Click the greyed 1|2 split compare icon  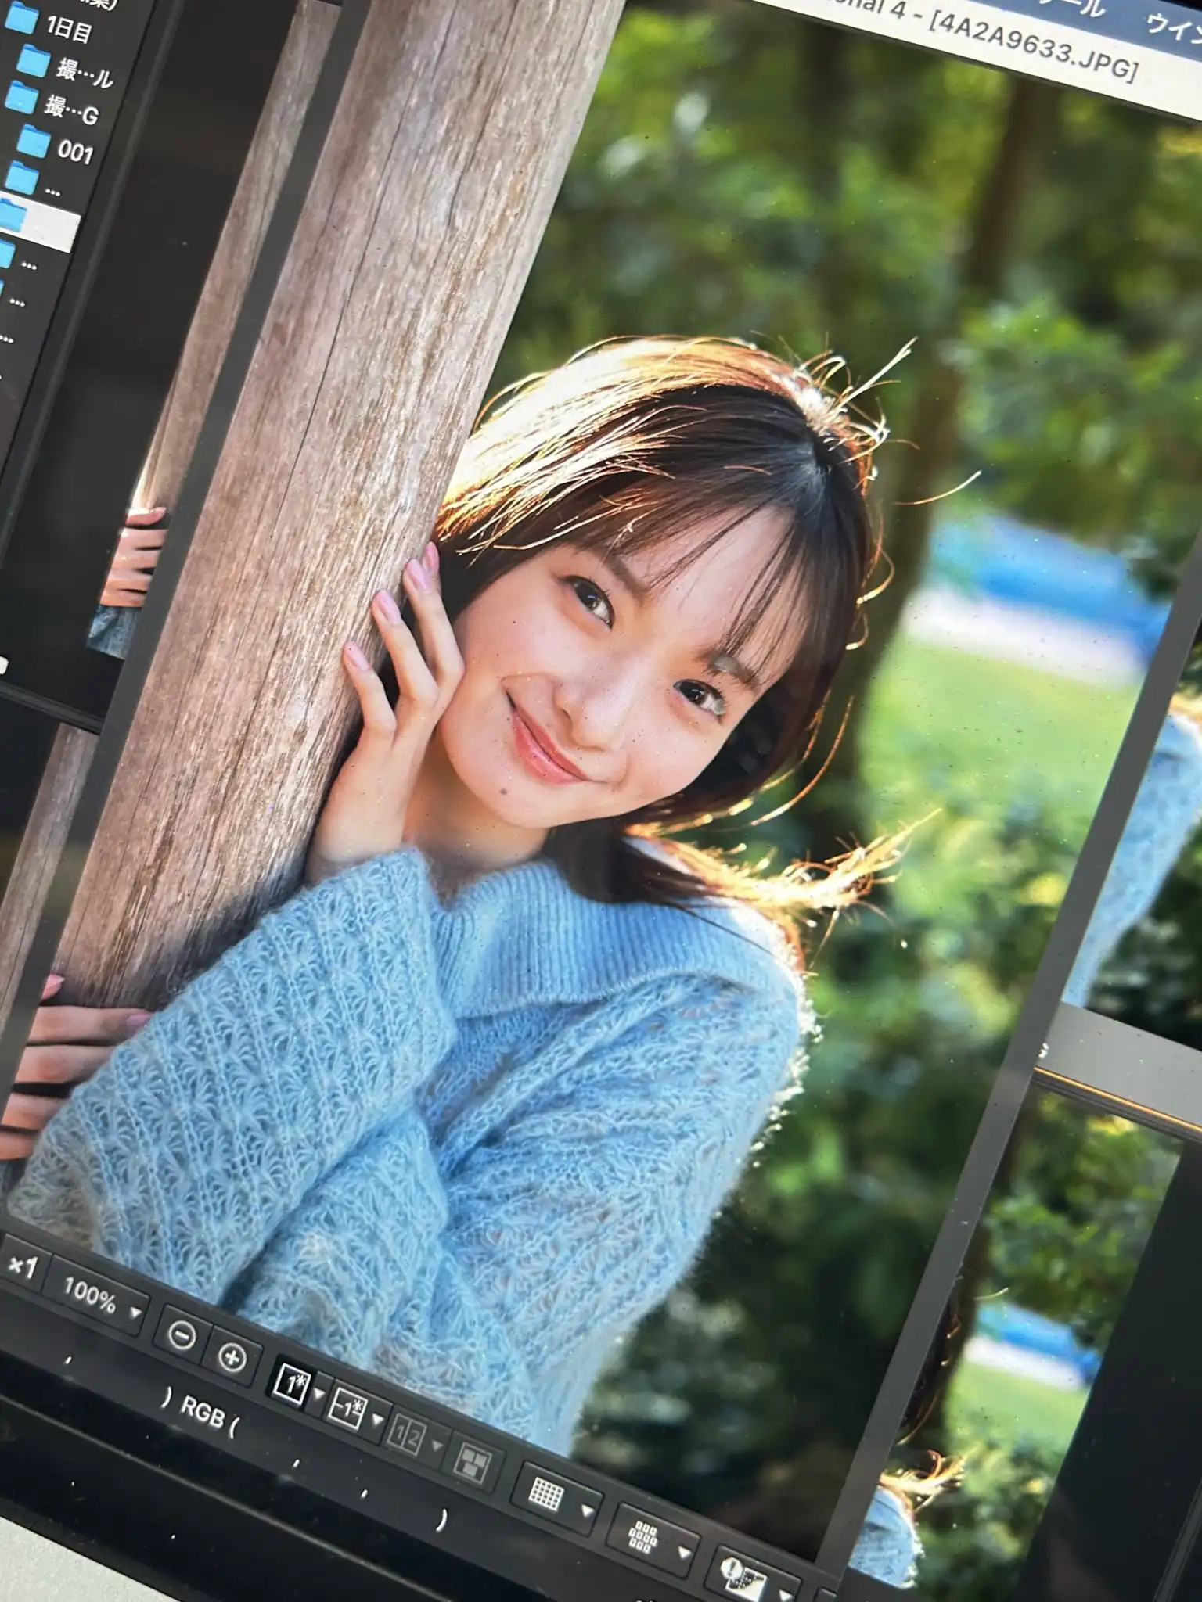point(407,1436)
